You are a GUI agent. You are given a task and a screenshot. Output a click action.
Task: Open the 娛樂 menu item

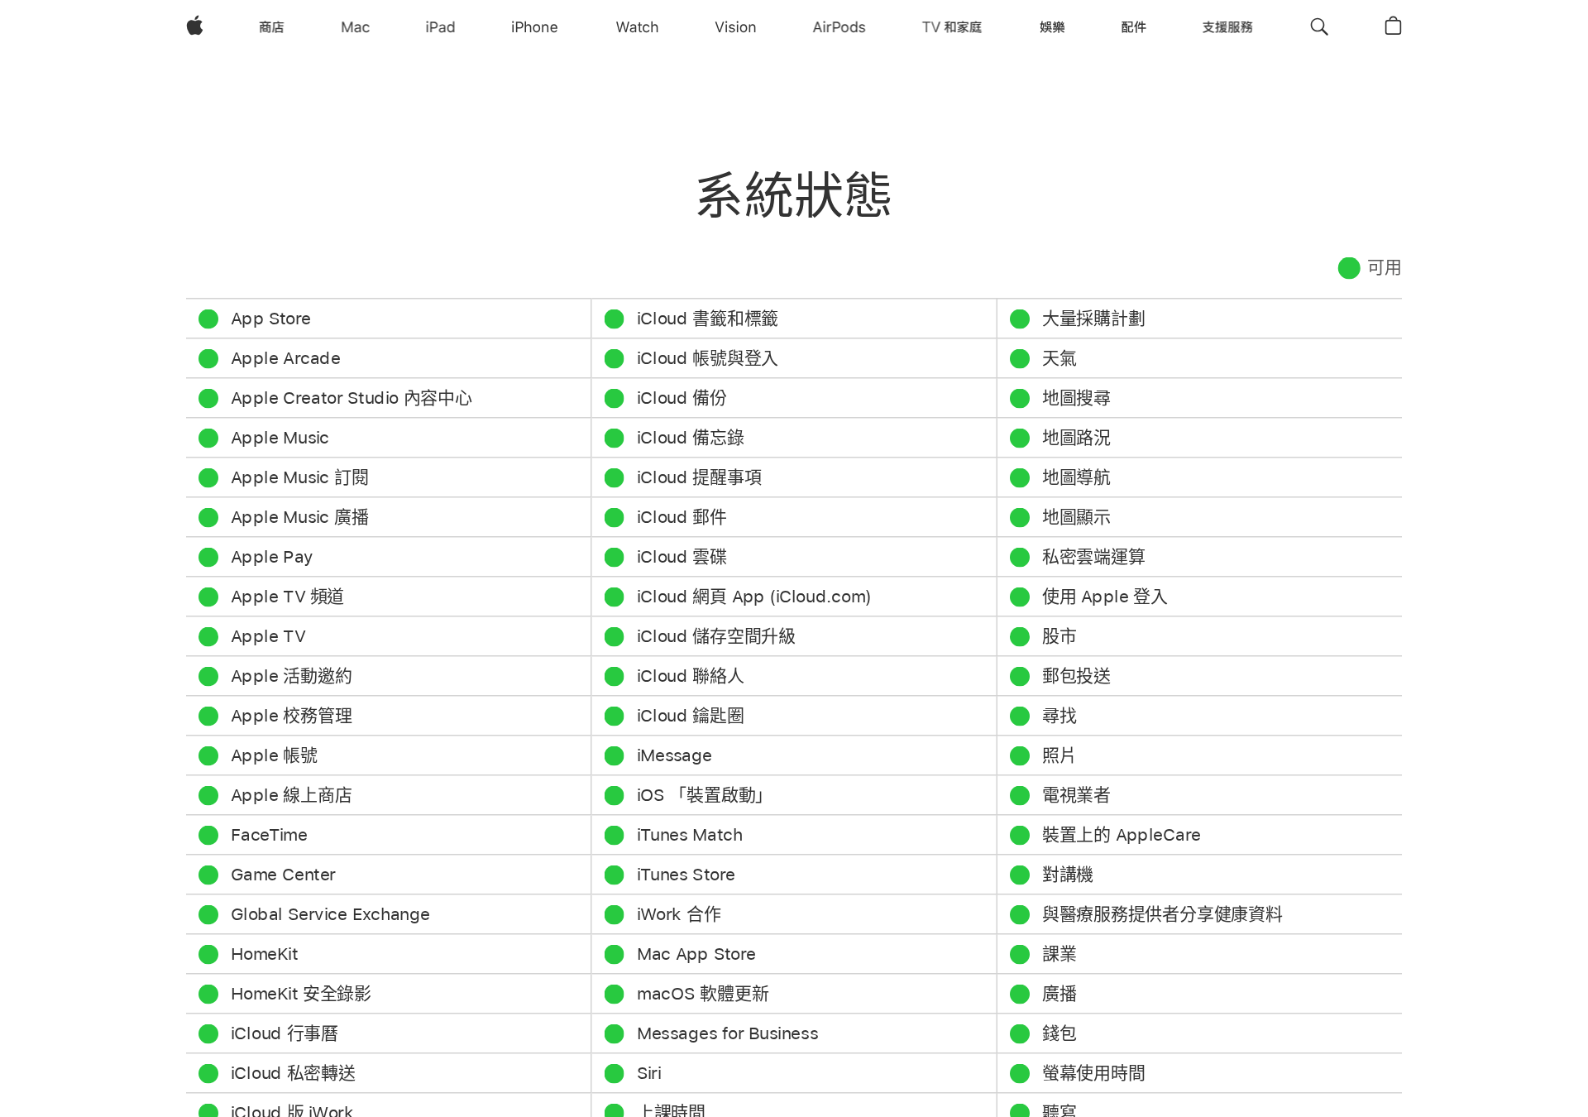pyautogui.click(x=1052, y=27)
